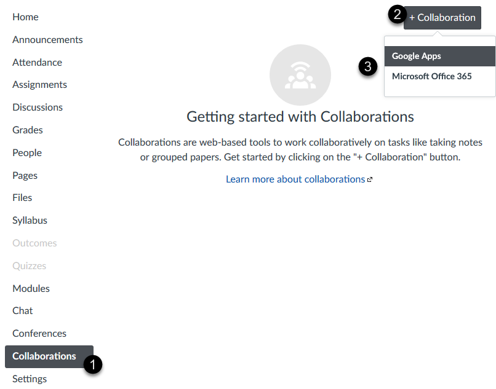This screenshot has height=389, width=496.
Task: Open the Home page
Action: point(25,17)
